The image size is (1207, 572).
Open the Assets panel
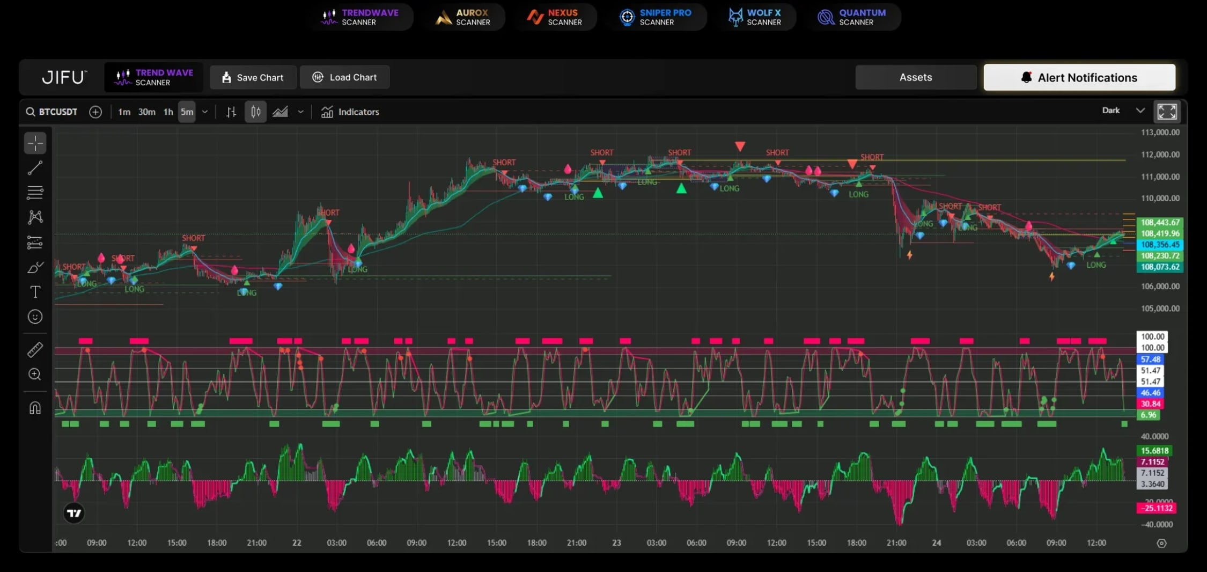(916, 77)
